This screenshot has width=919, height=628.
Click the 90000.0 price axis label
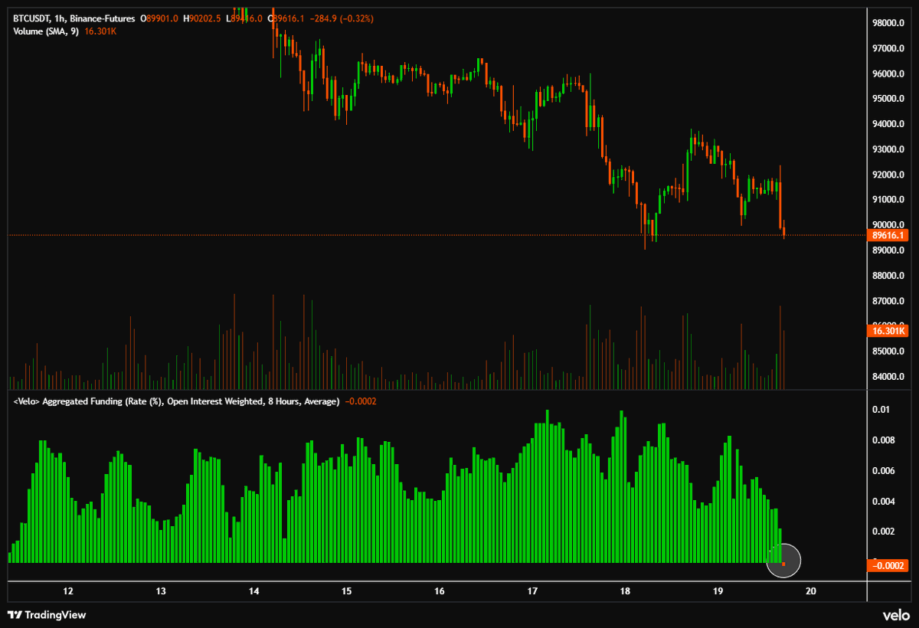(889, 225)
